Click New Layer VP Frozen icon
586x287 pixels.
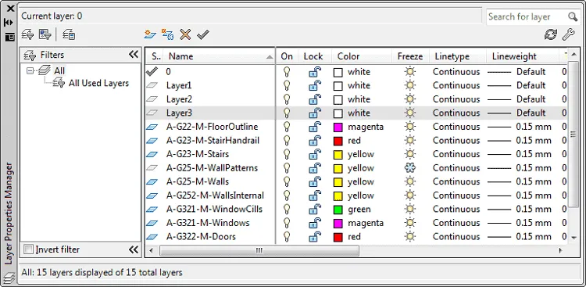[x=167, y=34]
